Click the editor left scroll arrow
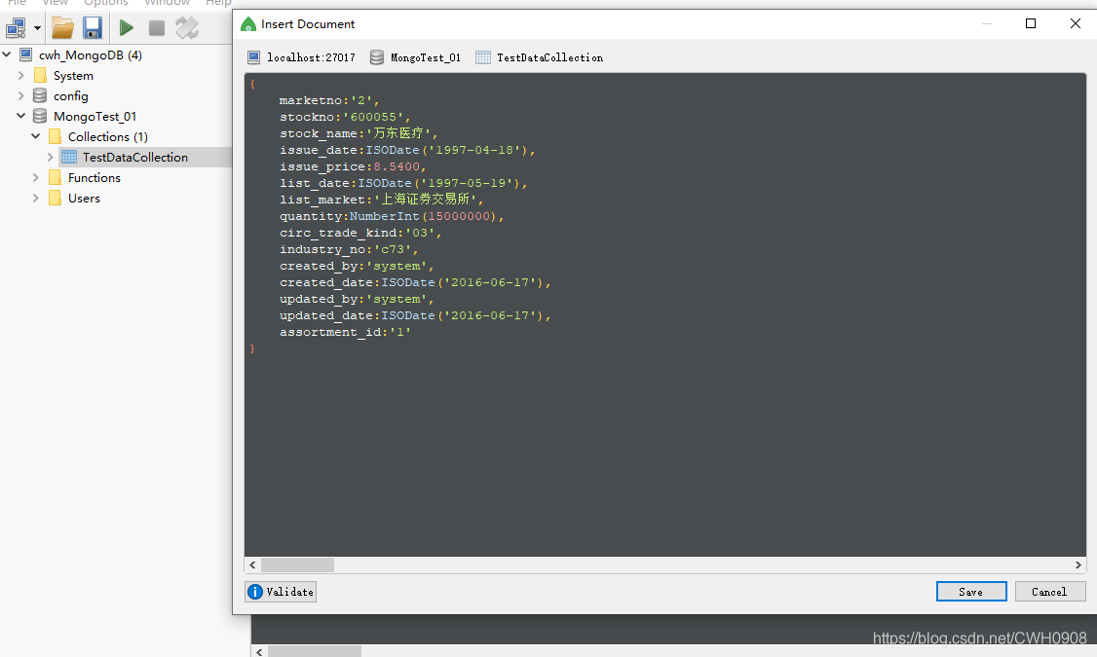1097x657 pixels. [x=252, y=565]
